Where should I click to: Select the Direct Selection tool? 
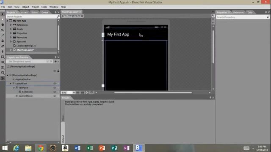click(x=3, y=19)
